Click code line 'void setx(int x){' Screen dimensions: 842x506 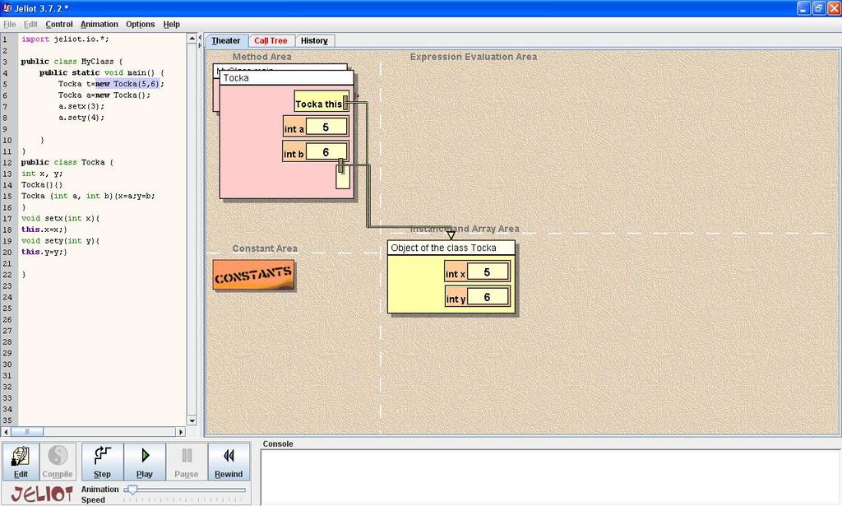60,219
